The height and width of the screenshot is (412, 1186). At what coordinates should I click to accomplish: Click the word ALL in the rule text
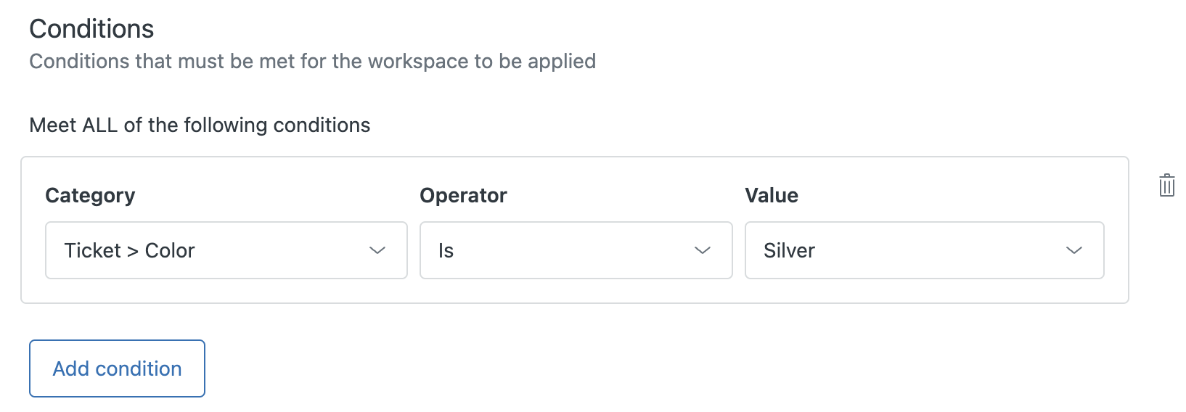point(100,125)
